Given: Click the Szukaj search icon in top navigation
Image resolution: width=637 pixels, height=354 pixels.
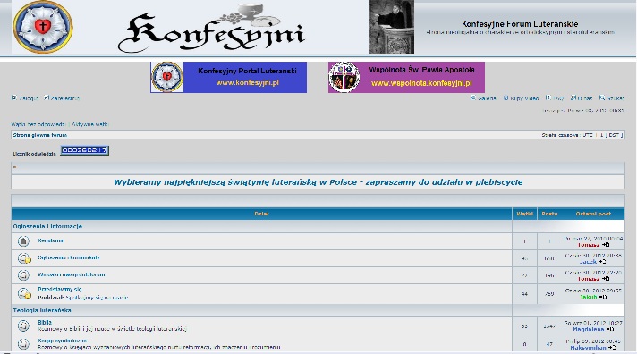Looking at the screenshot, I should pos(602,97).
